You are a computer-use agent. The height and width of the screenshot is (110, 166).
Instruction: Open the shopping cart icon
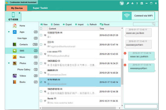point(122,3)
